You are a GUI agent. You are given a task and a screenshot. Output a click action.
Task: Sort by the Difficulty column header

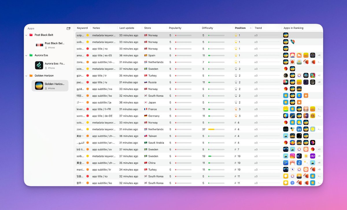click(x=207, y=28)
